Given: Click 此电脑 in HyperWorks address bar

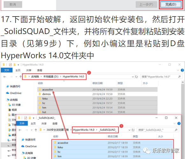Looking at the screenshot, I should [35, 77].
